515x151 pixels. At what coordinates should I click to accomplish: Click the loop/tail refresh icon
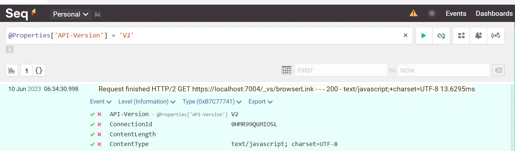click(441, 36)
